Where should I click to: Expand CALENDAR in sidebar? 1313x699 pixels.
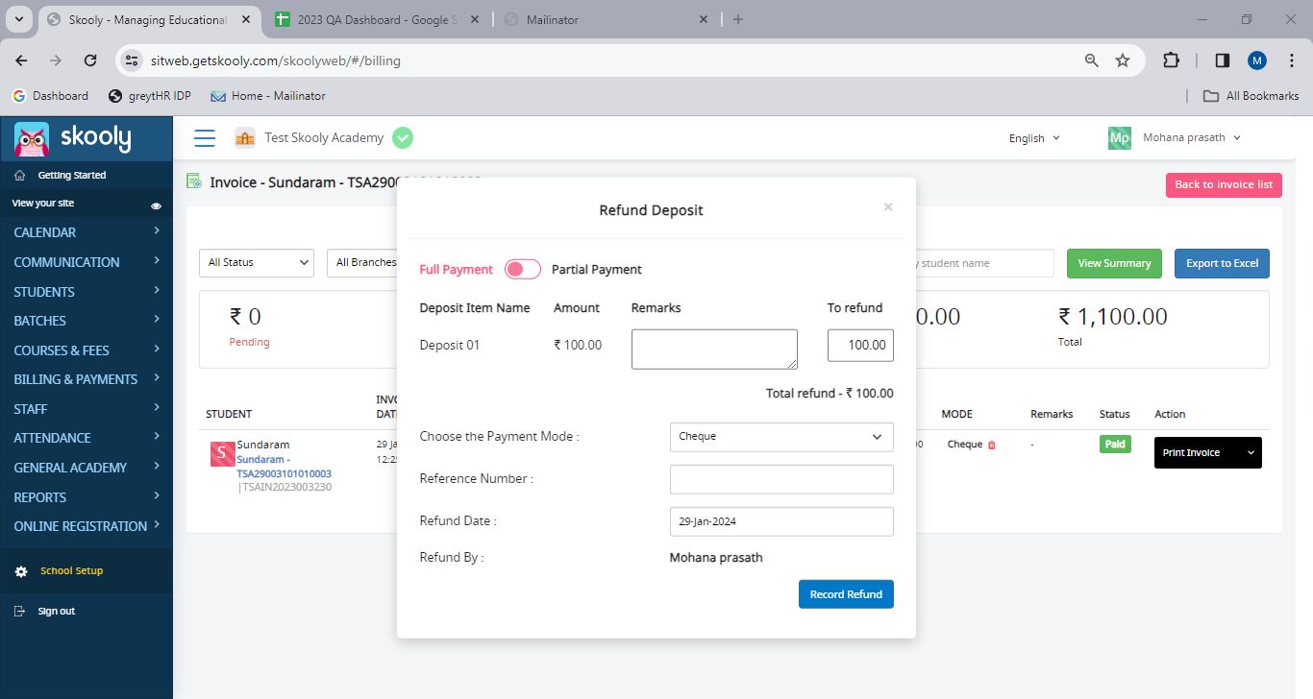[87, 232]
